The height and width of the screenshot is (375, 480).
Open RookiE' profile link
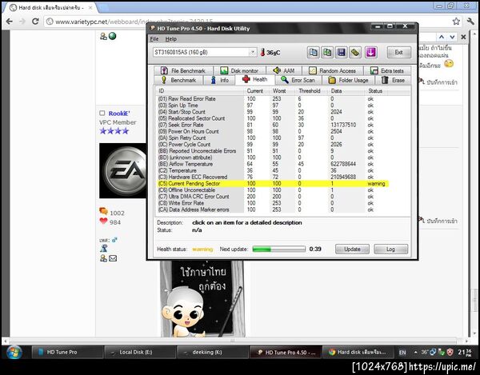119,114
